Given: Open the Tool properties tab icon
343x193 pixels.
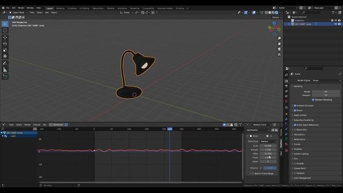Looking at the screenshot, I should [286, 75].
